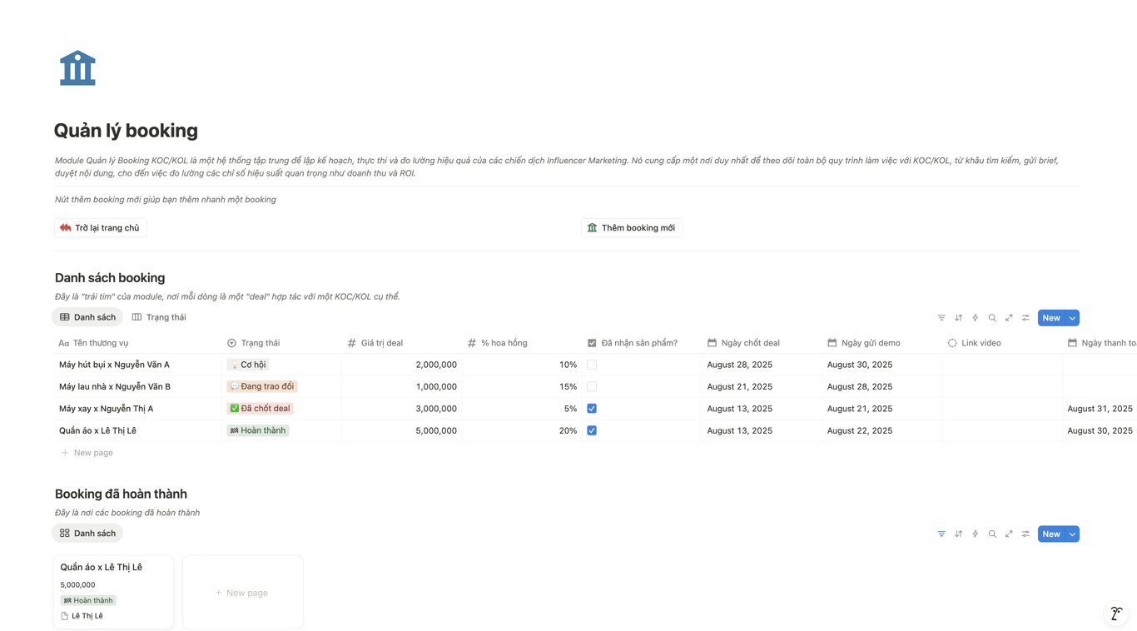Select the Danh sách tab under Danh sách booking
Image resolution: width=1137 pixels, height=631 pixels.
tap(87, 317)
